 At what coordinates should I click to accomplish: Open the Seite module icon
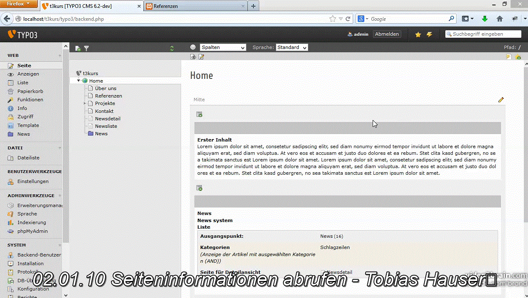pos(10,66)
